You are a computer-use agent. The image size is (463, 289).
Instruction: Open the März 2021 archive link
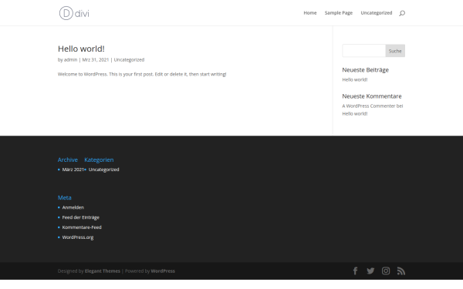(x=73, y=170)
